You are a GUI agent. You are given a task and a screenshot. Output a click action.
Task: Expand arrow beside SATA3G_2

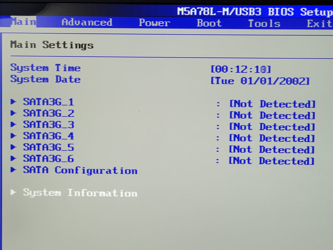[13, 113]
